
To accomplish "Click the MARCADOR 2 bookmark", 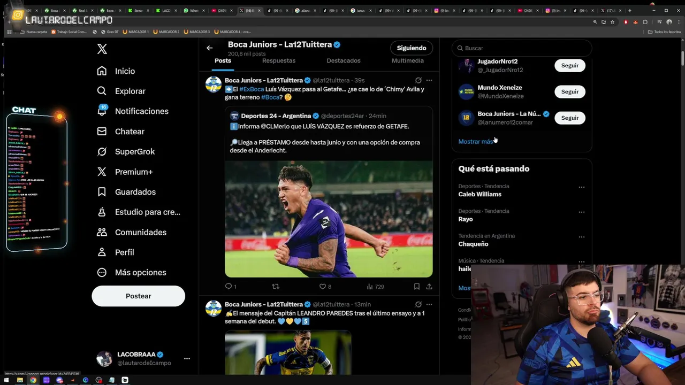I will (166, 32).
